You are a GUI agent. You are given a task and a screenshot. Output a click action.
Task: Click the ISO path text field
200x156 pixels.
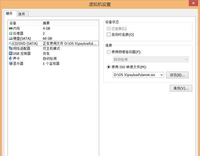pyautogui.click(x=136, y=75)
